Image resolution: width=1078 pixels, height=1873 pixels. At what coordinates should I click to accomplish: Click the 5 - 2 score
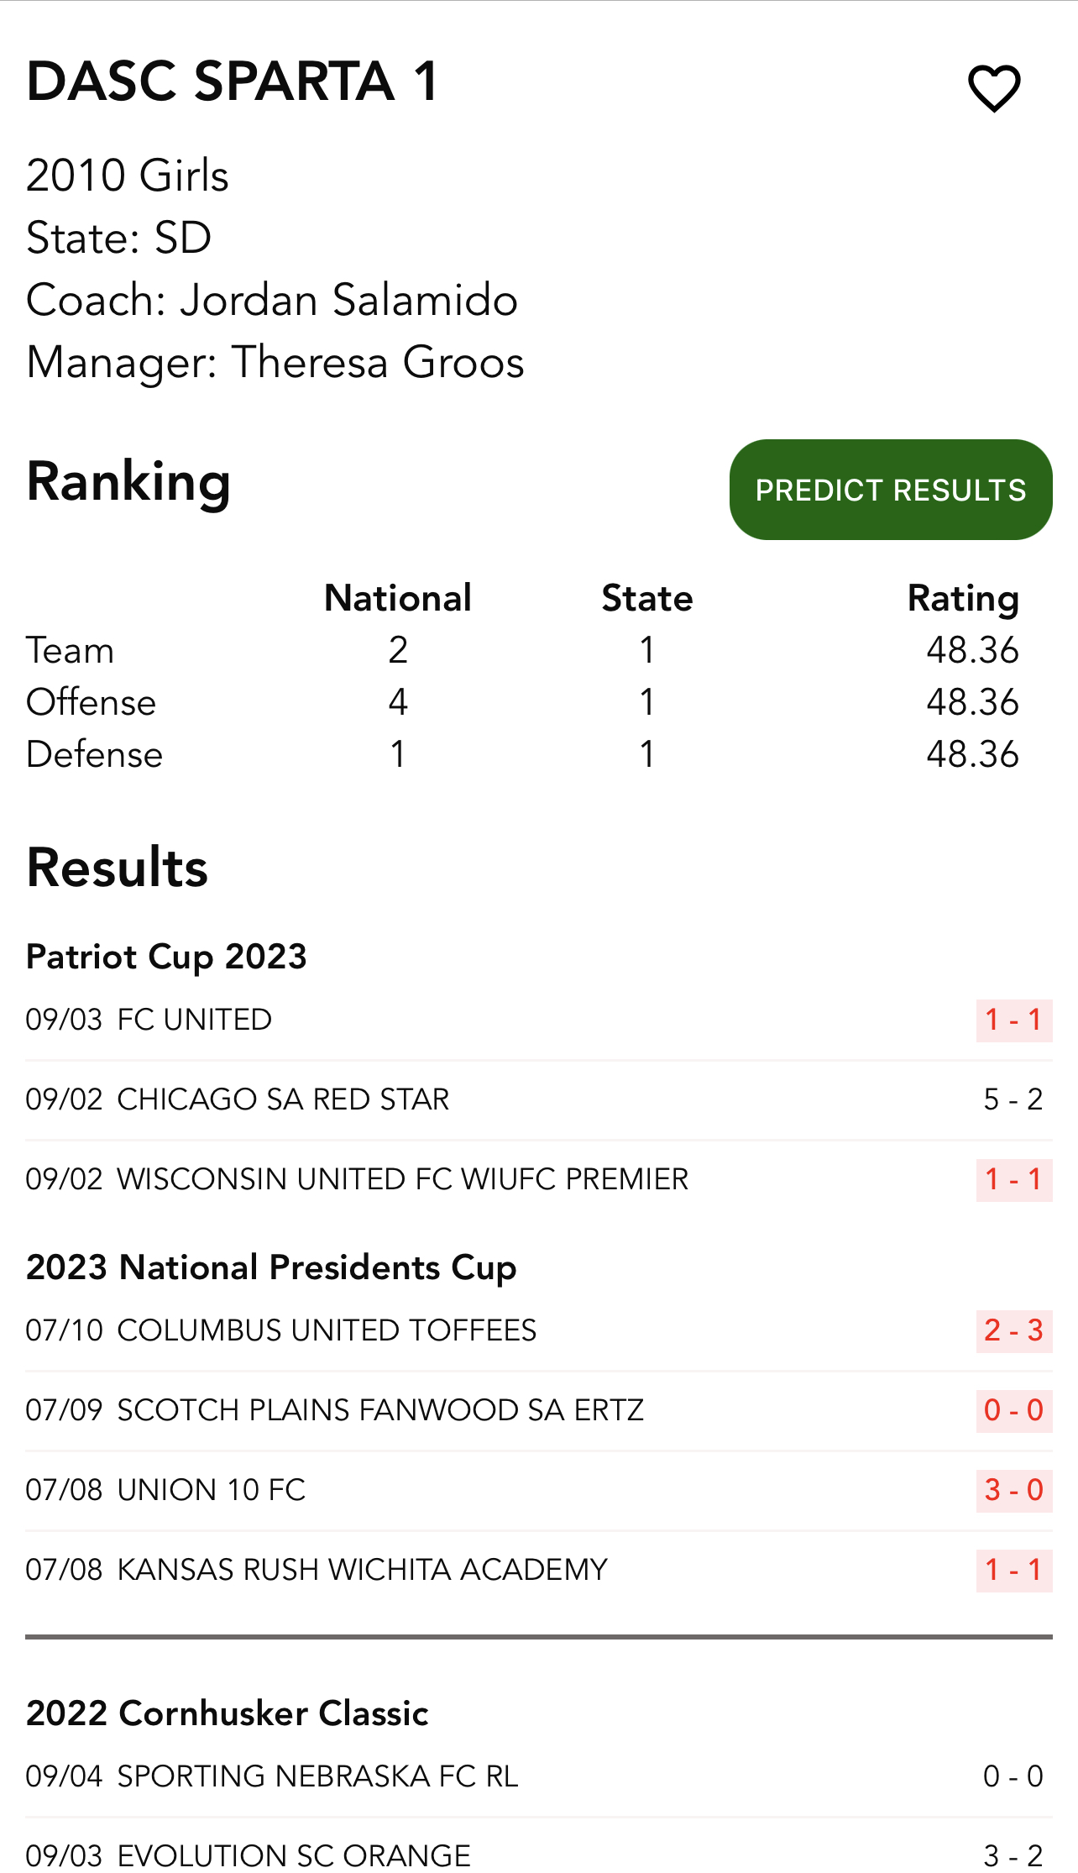coord(1013,1099)
